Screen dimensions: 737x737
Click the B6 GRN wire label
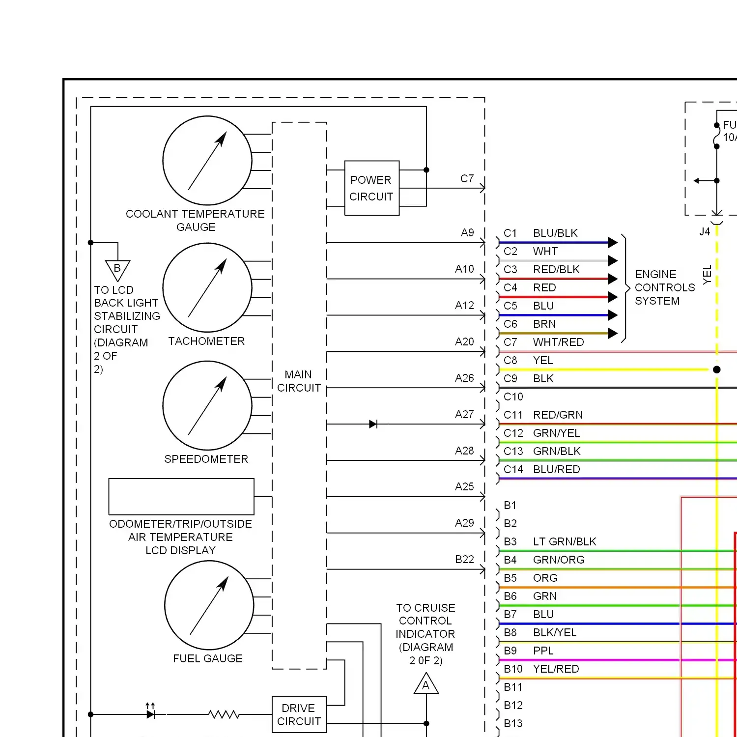click(530, 596)
